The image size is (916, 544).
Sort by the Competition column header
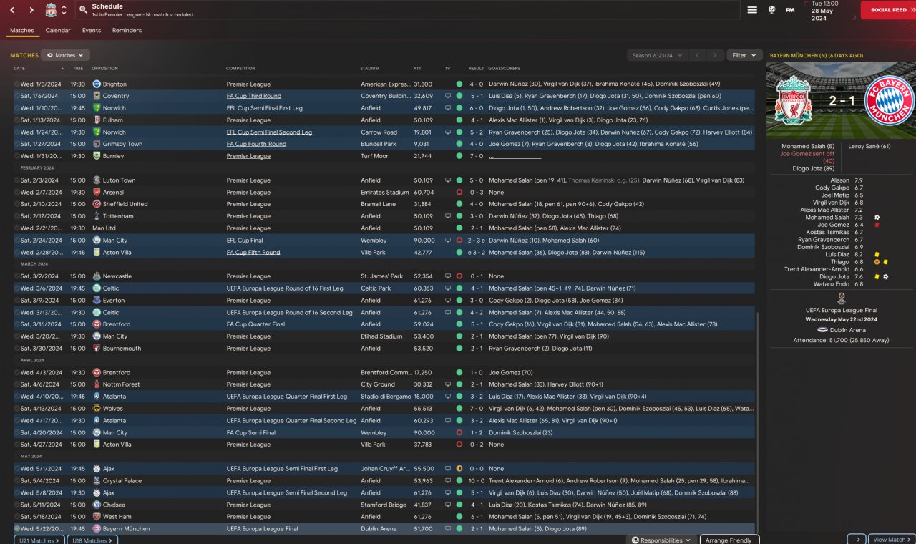coord(240,69)
